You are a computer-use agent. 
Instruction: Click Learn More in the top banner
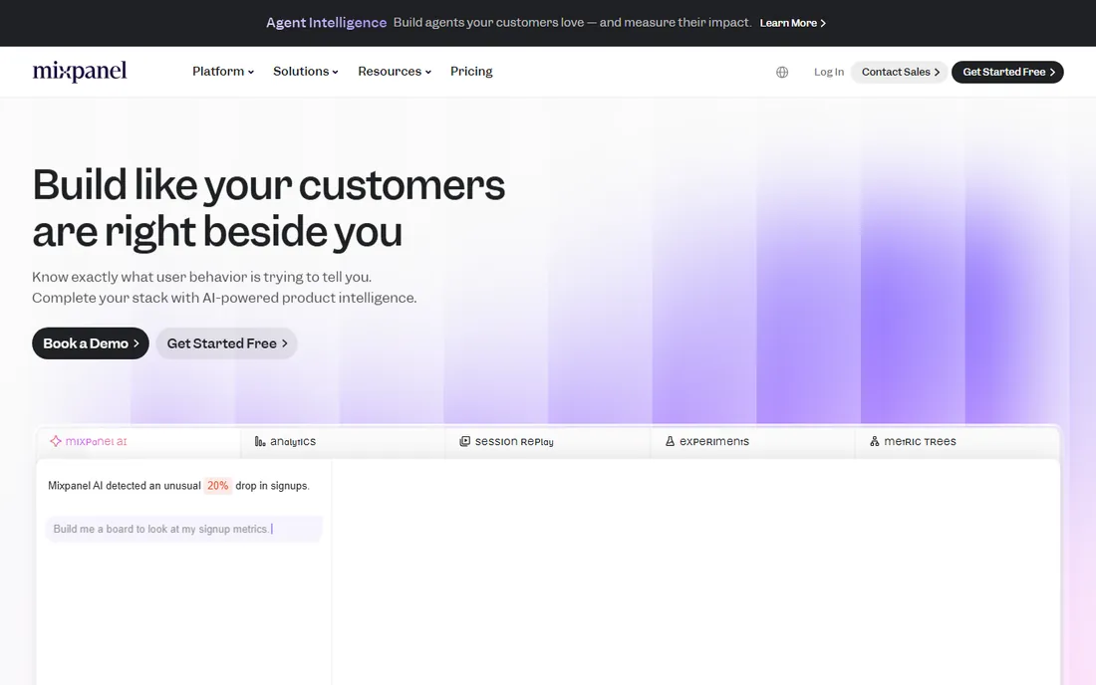coord(793,23)
